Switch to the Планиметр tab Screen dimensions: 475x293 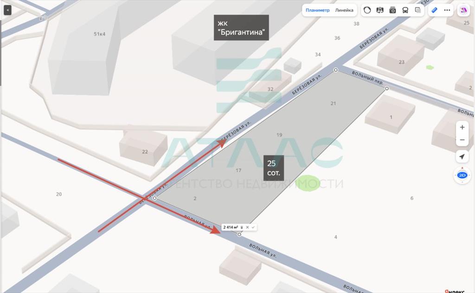[317, 10]
